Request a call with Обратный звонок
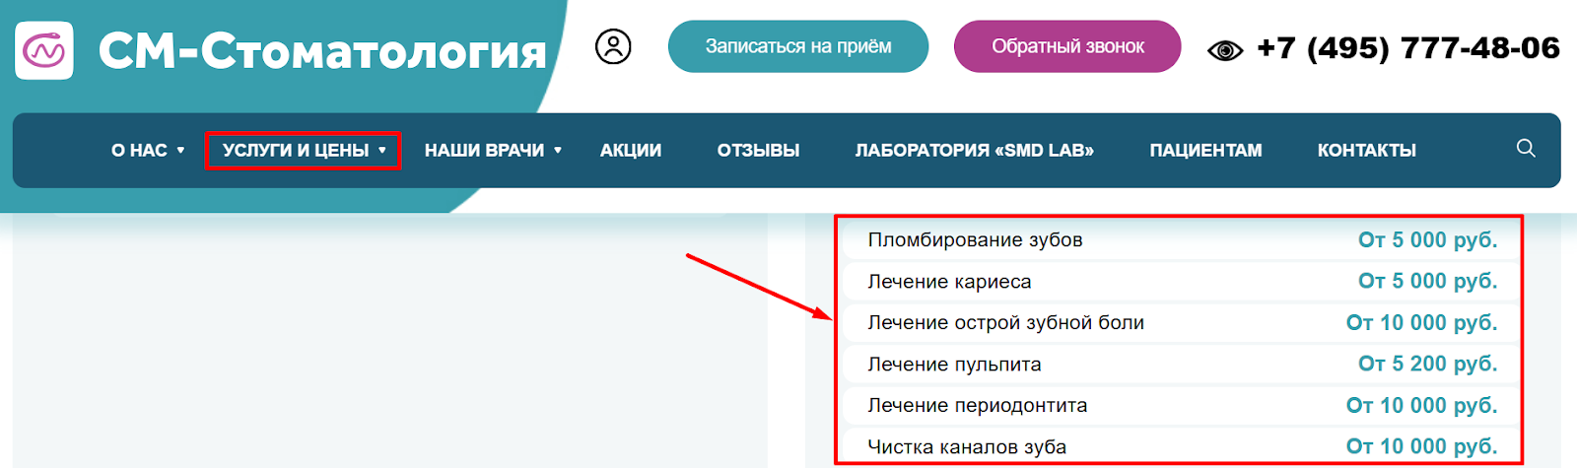 pos(1067,46)
